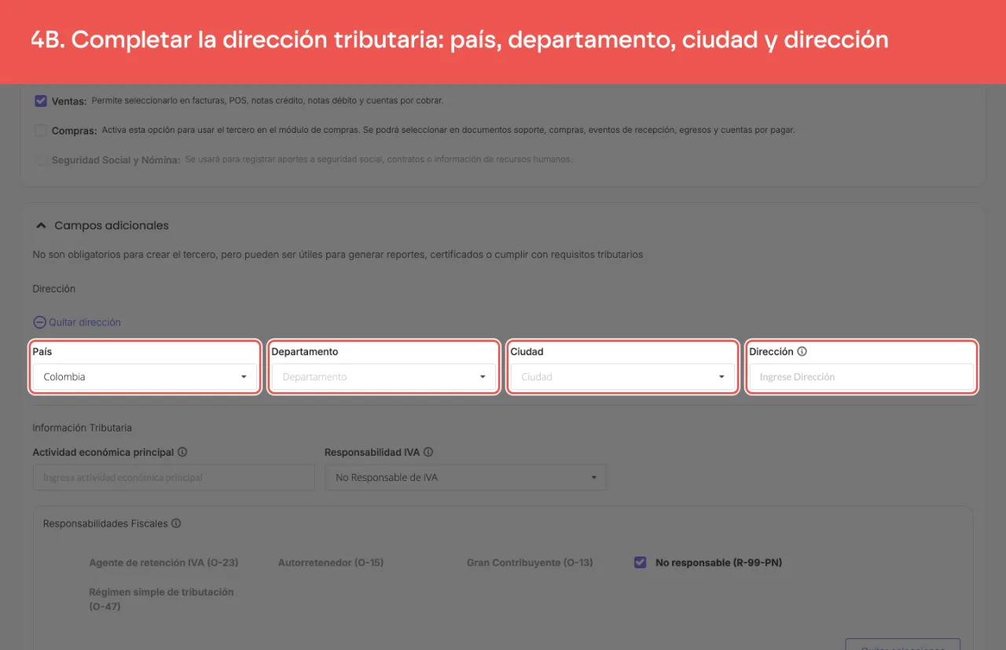Enable the Compras checkbox
Screen dimensions: 1006x650
pos(41,130)
